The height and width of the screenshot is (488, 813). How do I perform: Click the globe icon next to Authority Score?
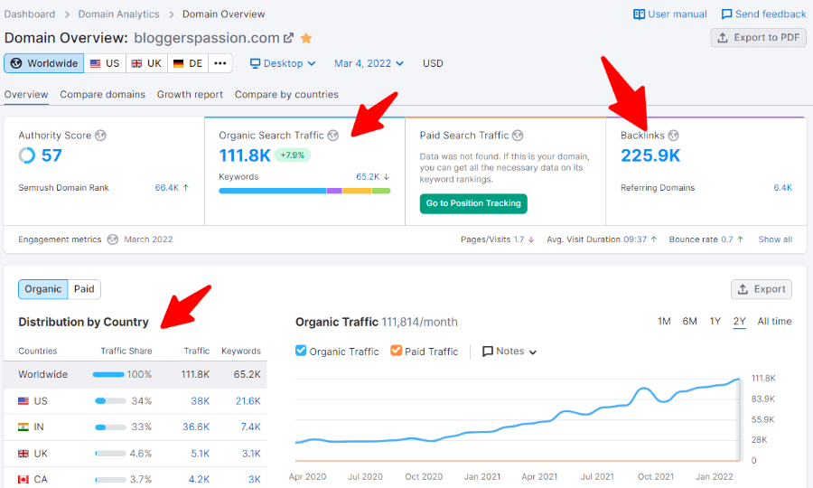click(100, 136)
